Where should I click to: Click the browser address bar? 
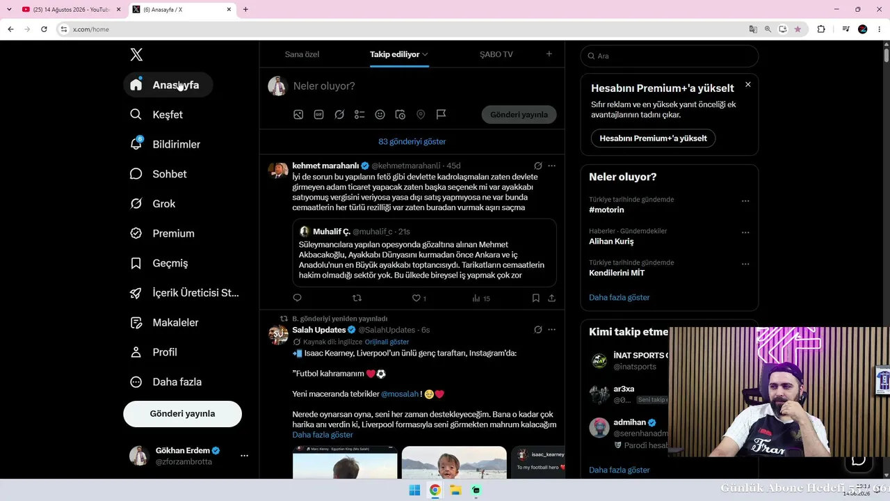[403, 29]
